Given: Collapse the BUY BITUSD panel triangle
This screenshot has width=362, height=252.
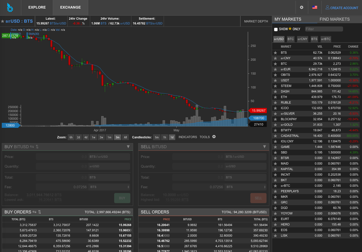Looking at the screenshot, I should (128, 147).
